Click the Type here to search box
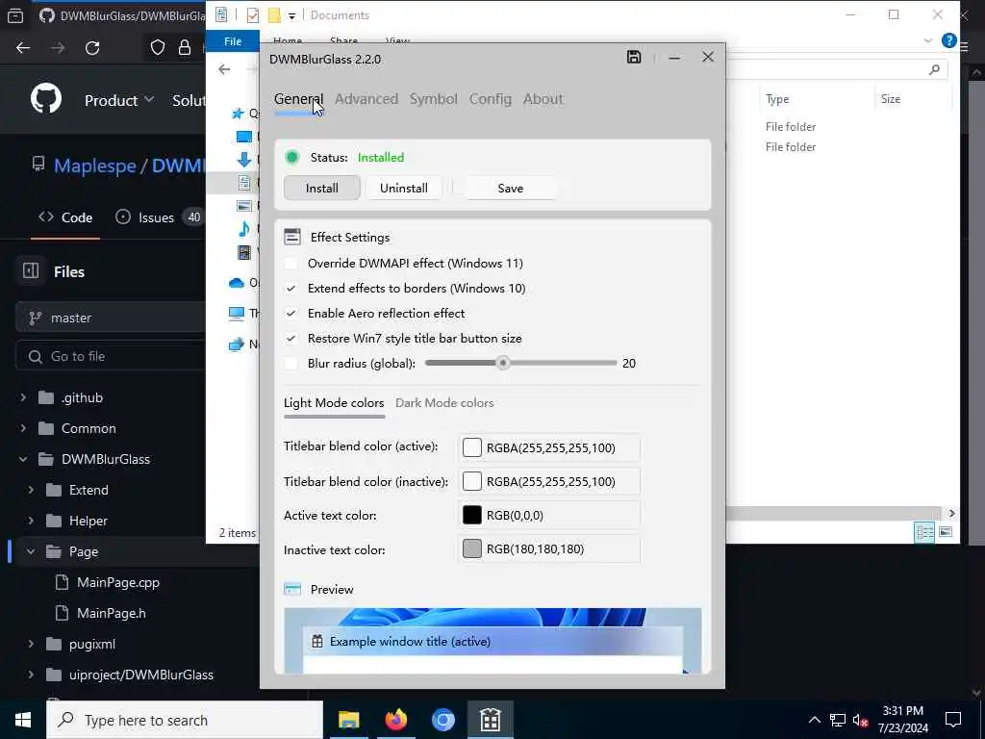 pyautogui.click(x=185, y=720)
